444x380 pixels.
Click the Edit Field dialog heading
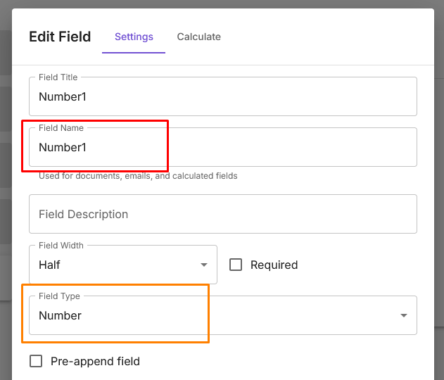coord(60,37)
